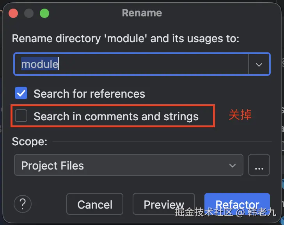Image resolution: width=284 pixels, height=225 pixels.
Task: Click the gray minimize window button
Action: point(29,13)
